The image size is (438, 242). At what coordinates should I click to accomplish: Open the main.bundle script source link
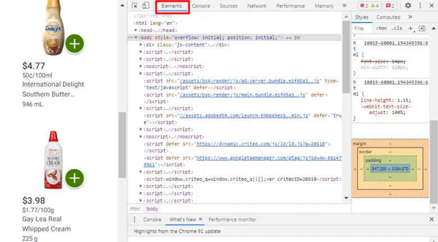tap(243, 95)
